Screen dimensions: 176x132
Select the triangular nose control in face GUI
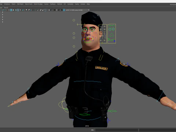[x=111, y=35]
